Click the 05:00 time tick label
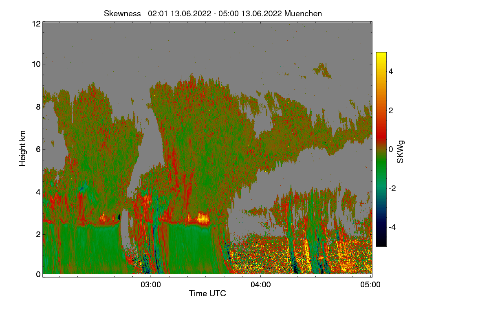Image resolution: width=489 pixels, height=326 pixels. click(371, 284)
